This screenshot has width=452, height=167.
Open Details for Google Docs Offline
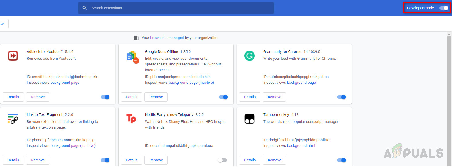132,97
